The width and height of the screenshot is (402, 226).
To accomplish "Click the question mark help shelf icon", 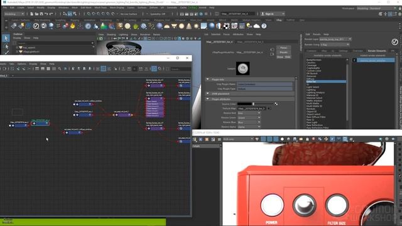I will point(264,26).
